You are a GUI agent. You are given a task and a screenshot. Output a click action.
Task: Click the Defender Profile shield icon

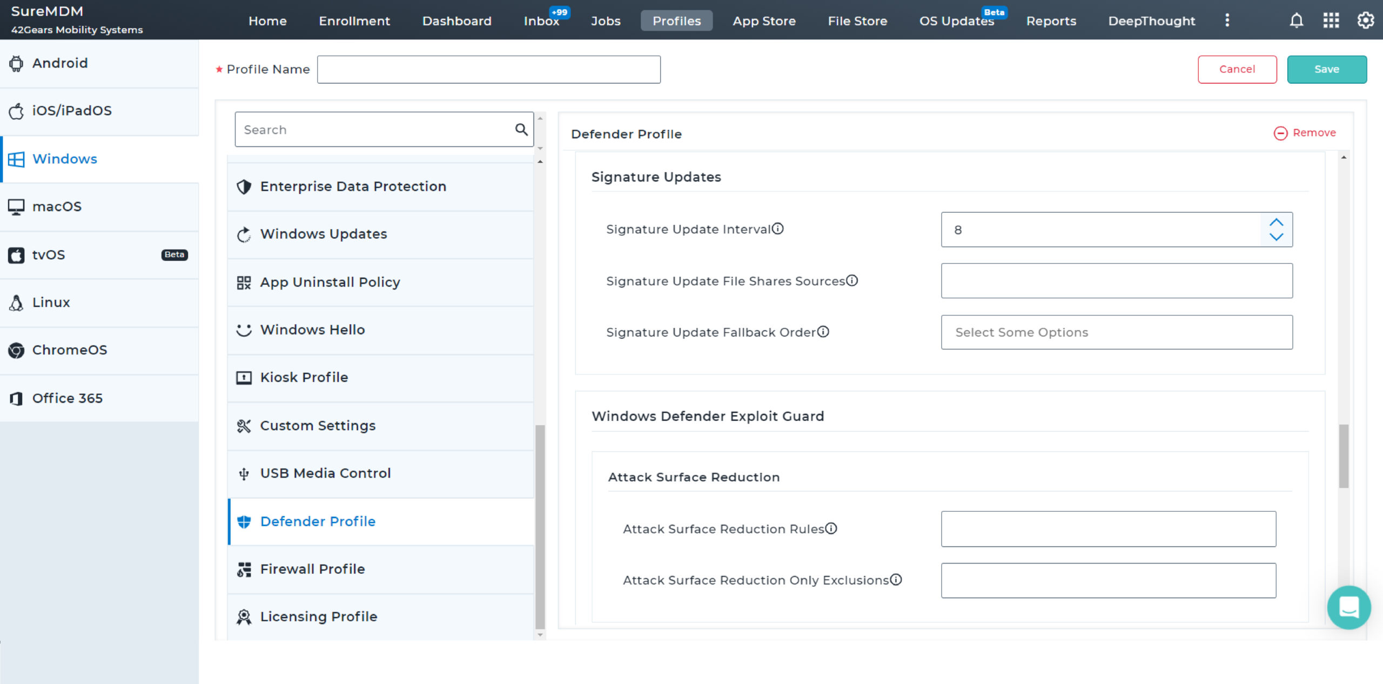click(244, 521)
